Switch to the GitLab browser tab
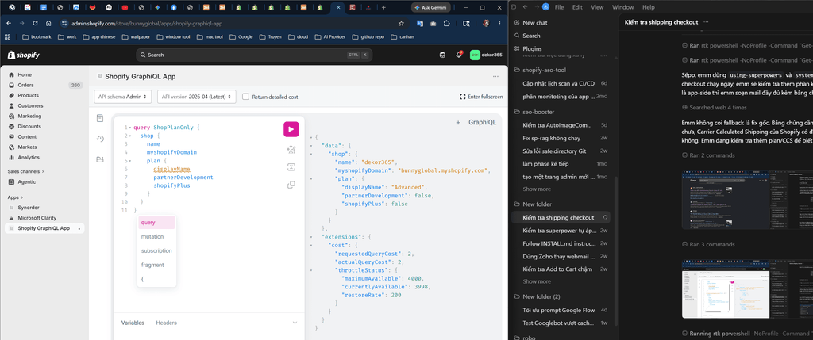Screen dimensions: 813x340 tap(93, 7)
